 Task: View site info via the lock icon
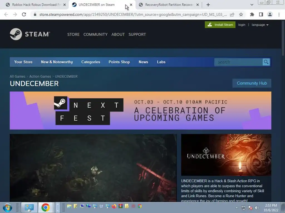35,14
